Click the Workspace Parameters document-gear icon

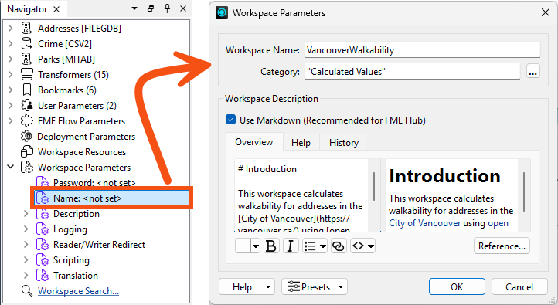click(27, 168)
